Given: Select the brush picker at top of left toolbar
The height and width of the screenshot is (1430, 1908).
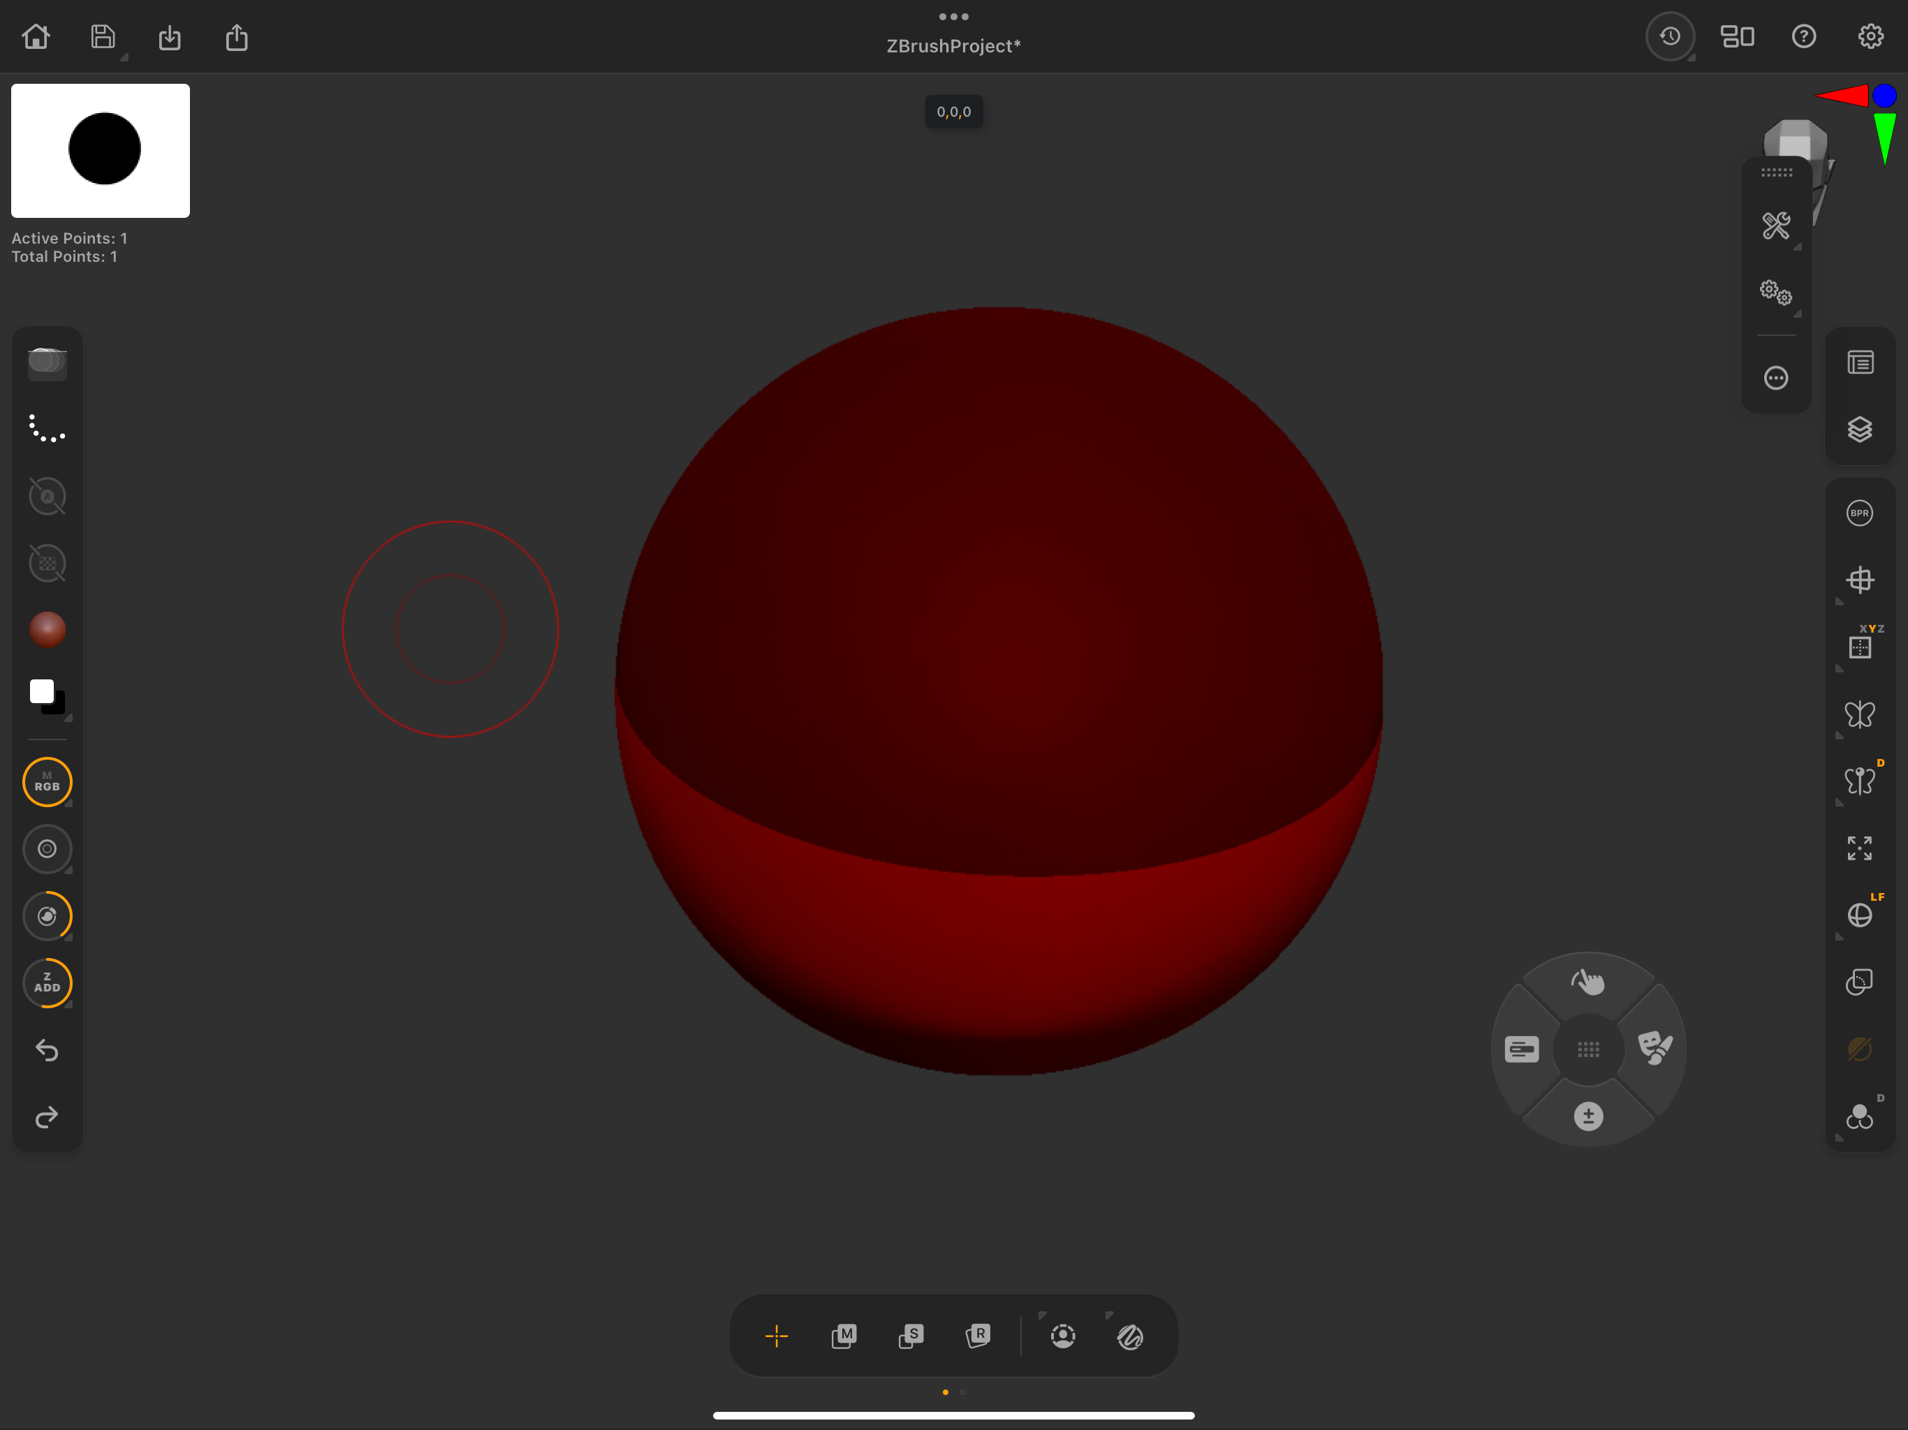Looking at the screenshot, I should pos(47,362).
